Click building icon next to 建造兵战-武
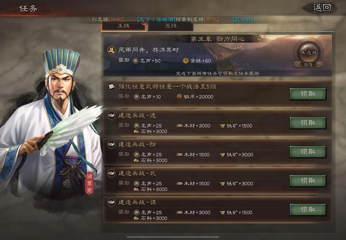Screen dimensions: 346x240 point(111,173)
